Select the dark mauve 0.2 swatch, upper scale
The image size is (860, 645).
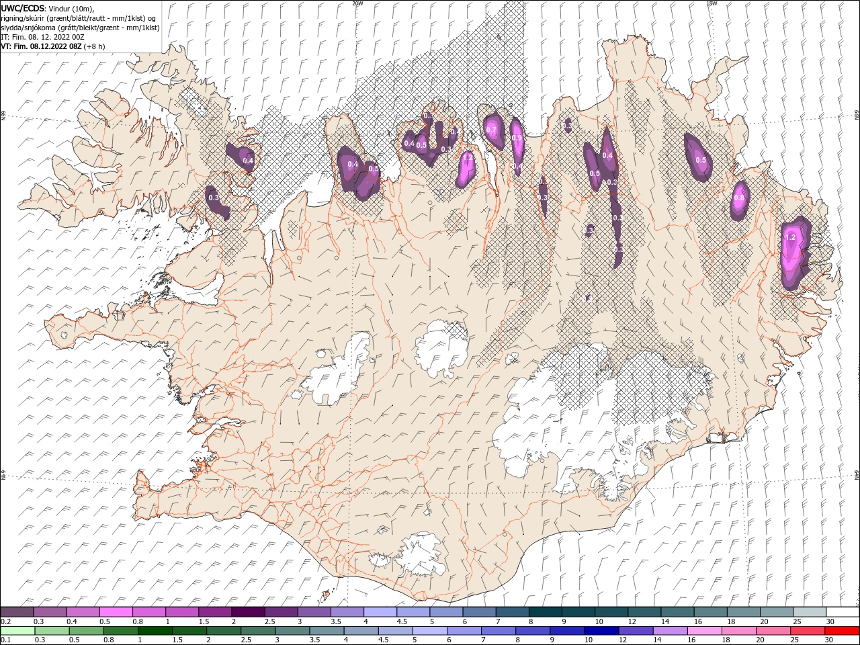point(17,612)
